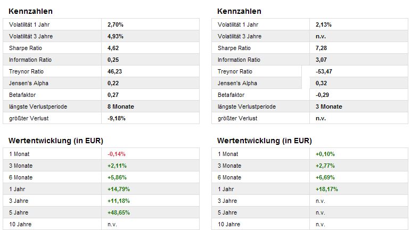Select the +6,69% six-month performance value

(x=326, y=177)
